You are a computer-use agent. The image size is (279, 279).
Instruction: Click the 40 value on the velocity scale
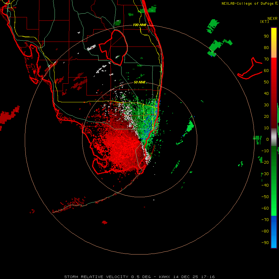[x=266, y=94]
